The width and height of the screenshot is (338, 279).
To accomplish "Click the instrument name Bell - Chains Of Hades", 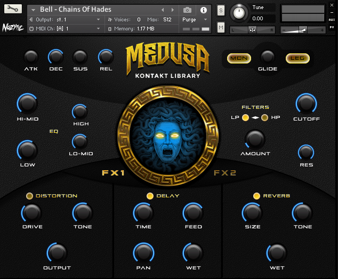I will pyautogui.click(x=76, y=10).
